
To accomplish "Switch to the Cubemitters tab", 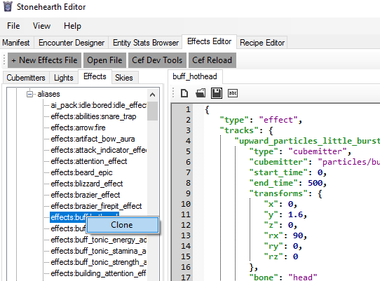I will 26,78.
